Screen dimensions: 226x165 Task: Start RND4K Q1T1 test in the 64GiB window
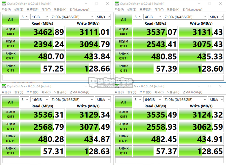click(x=124, y=151)
